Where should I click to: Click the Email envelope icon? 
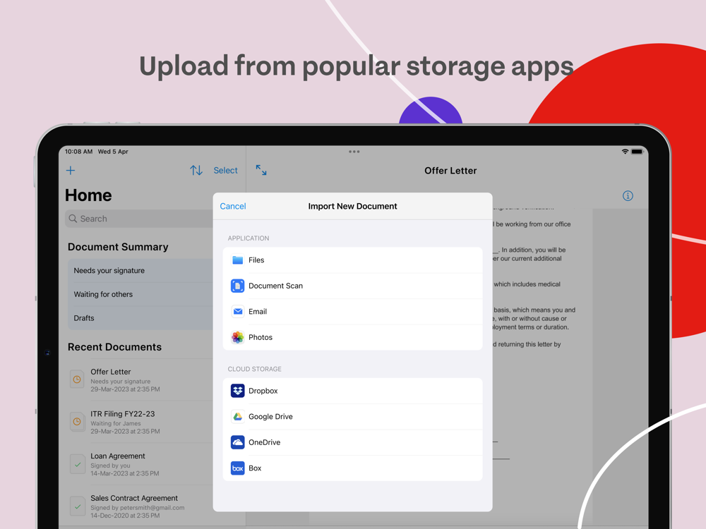click(x=238, y=311)
